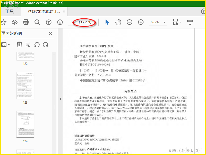Screen dimensions: 206x155
Task: Select page thumbnail 124
Action: click(x=25, y=124)
